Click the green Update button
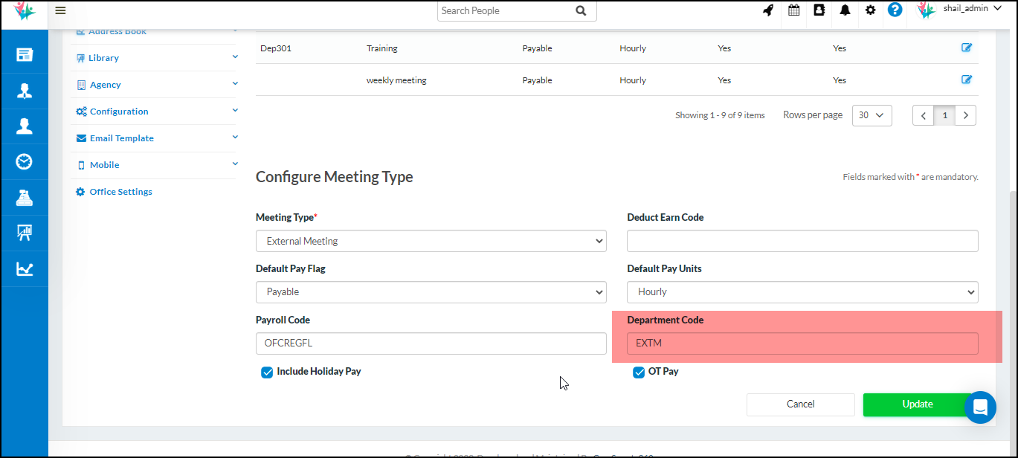 coord(917,404)
